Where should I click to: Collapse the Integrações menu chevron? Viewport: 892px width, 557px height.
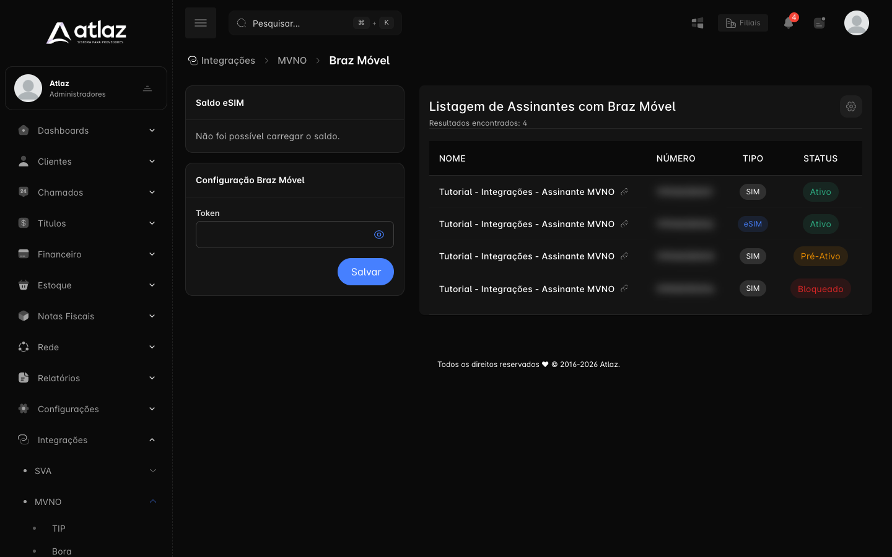click(x=152, y=439)
